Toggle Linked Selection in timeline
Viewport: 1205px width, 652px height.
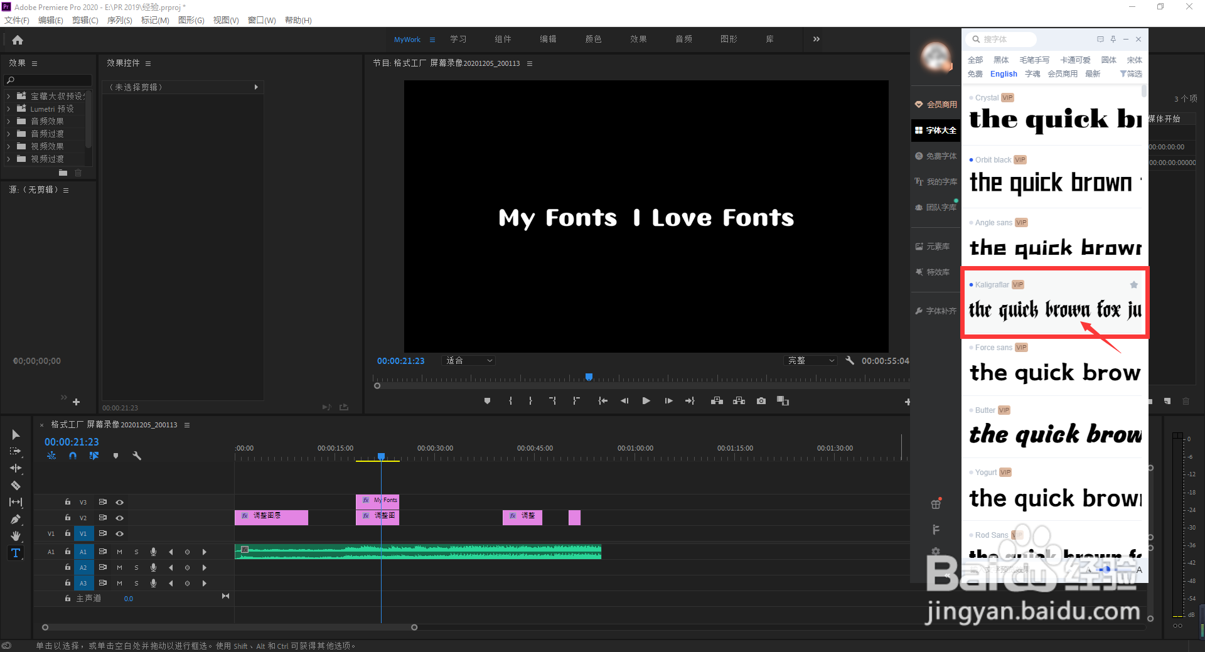(x=94, y=456)
